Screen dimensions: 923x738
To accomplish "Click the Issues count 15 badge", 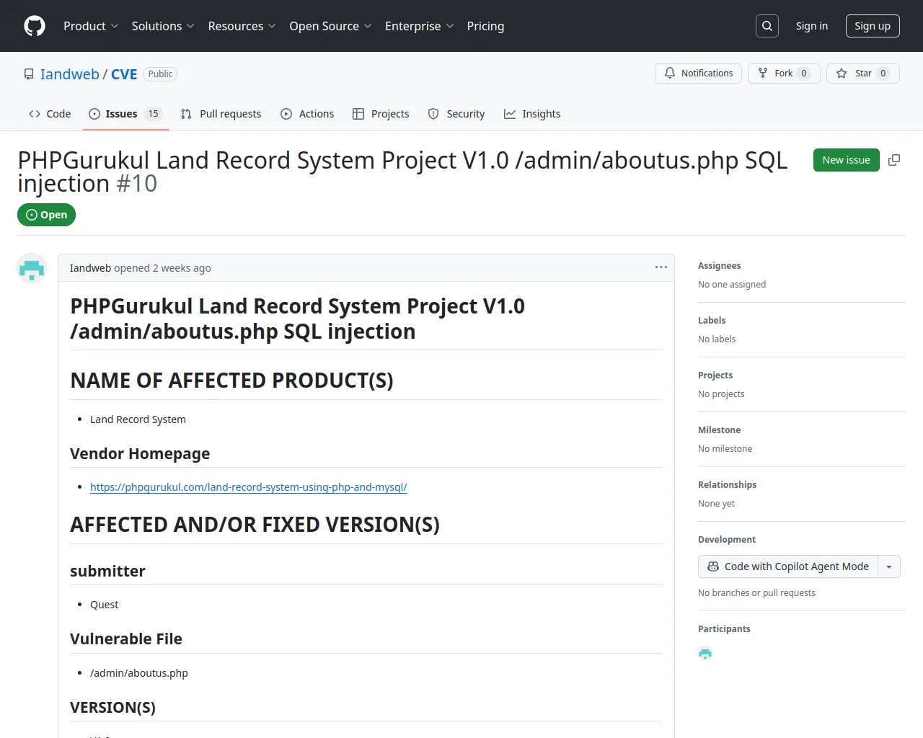I will [x=153, y=114].
